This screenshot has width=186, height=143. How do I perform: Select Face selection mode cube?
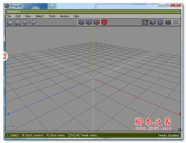[x=97, y=22]
